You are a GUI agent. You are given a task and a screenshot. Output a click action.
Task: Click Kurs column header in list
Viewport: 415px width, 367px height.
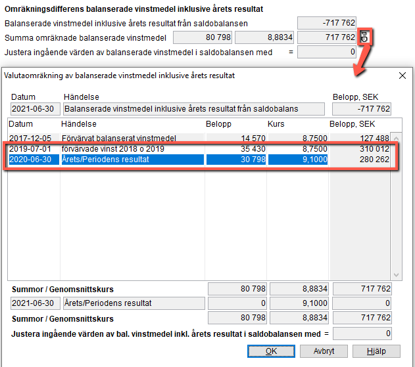click(x=276, y=124)
